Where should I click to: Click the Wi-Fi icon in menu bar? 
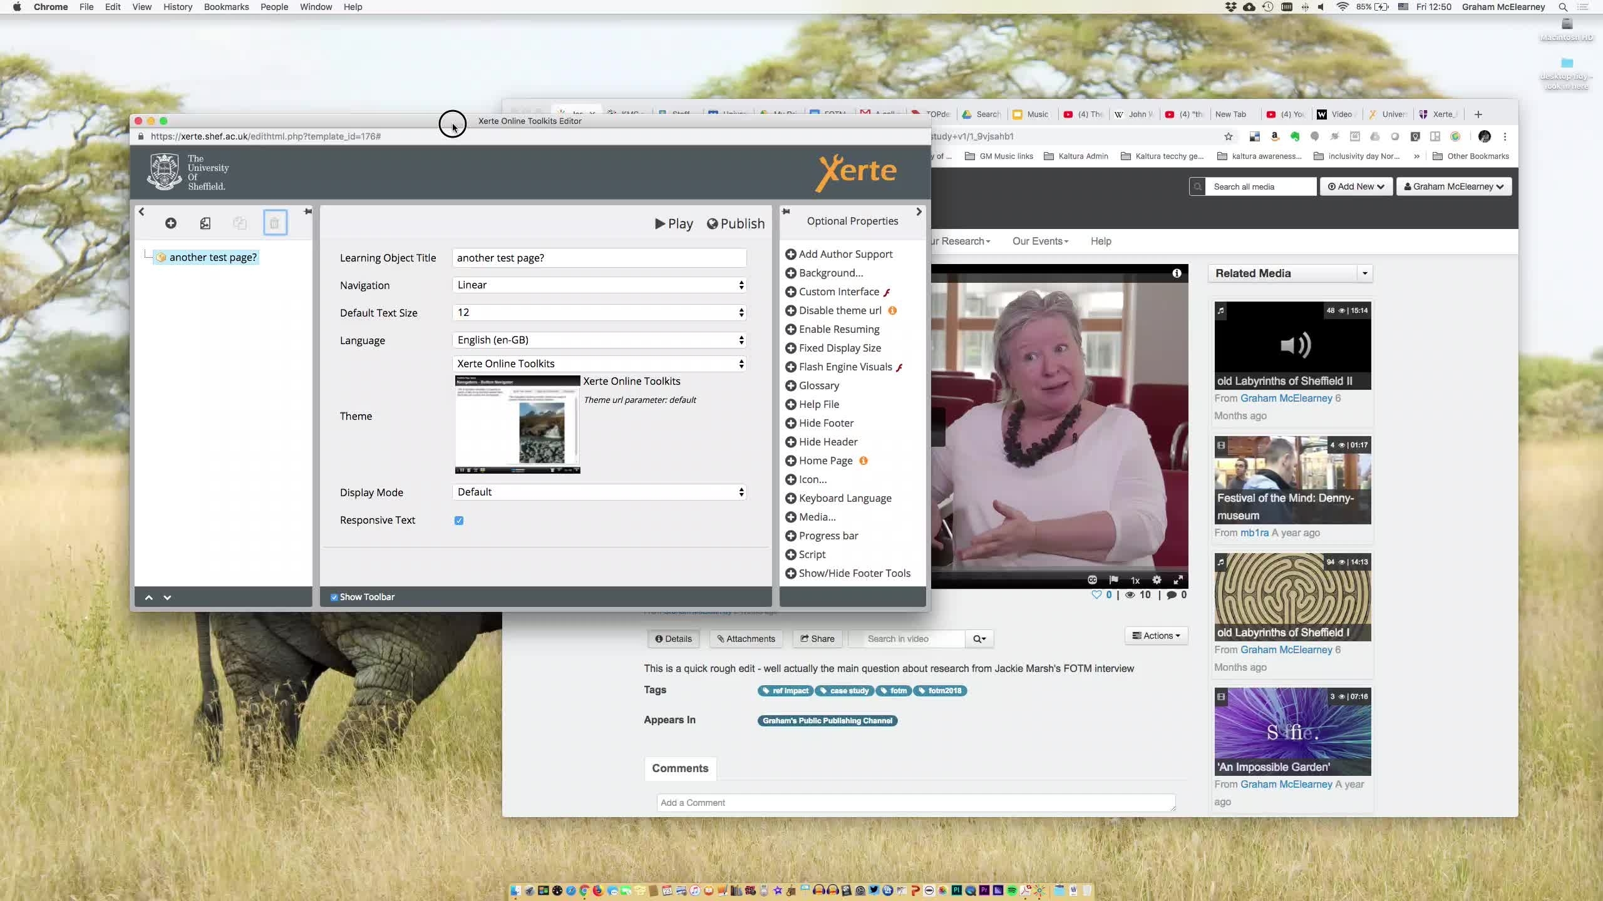click(x=1343, y=7)
